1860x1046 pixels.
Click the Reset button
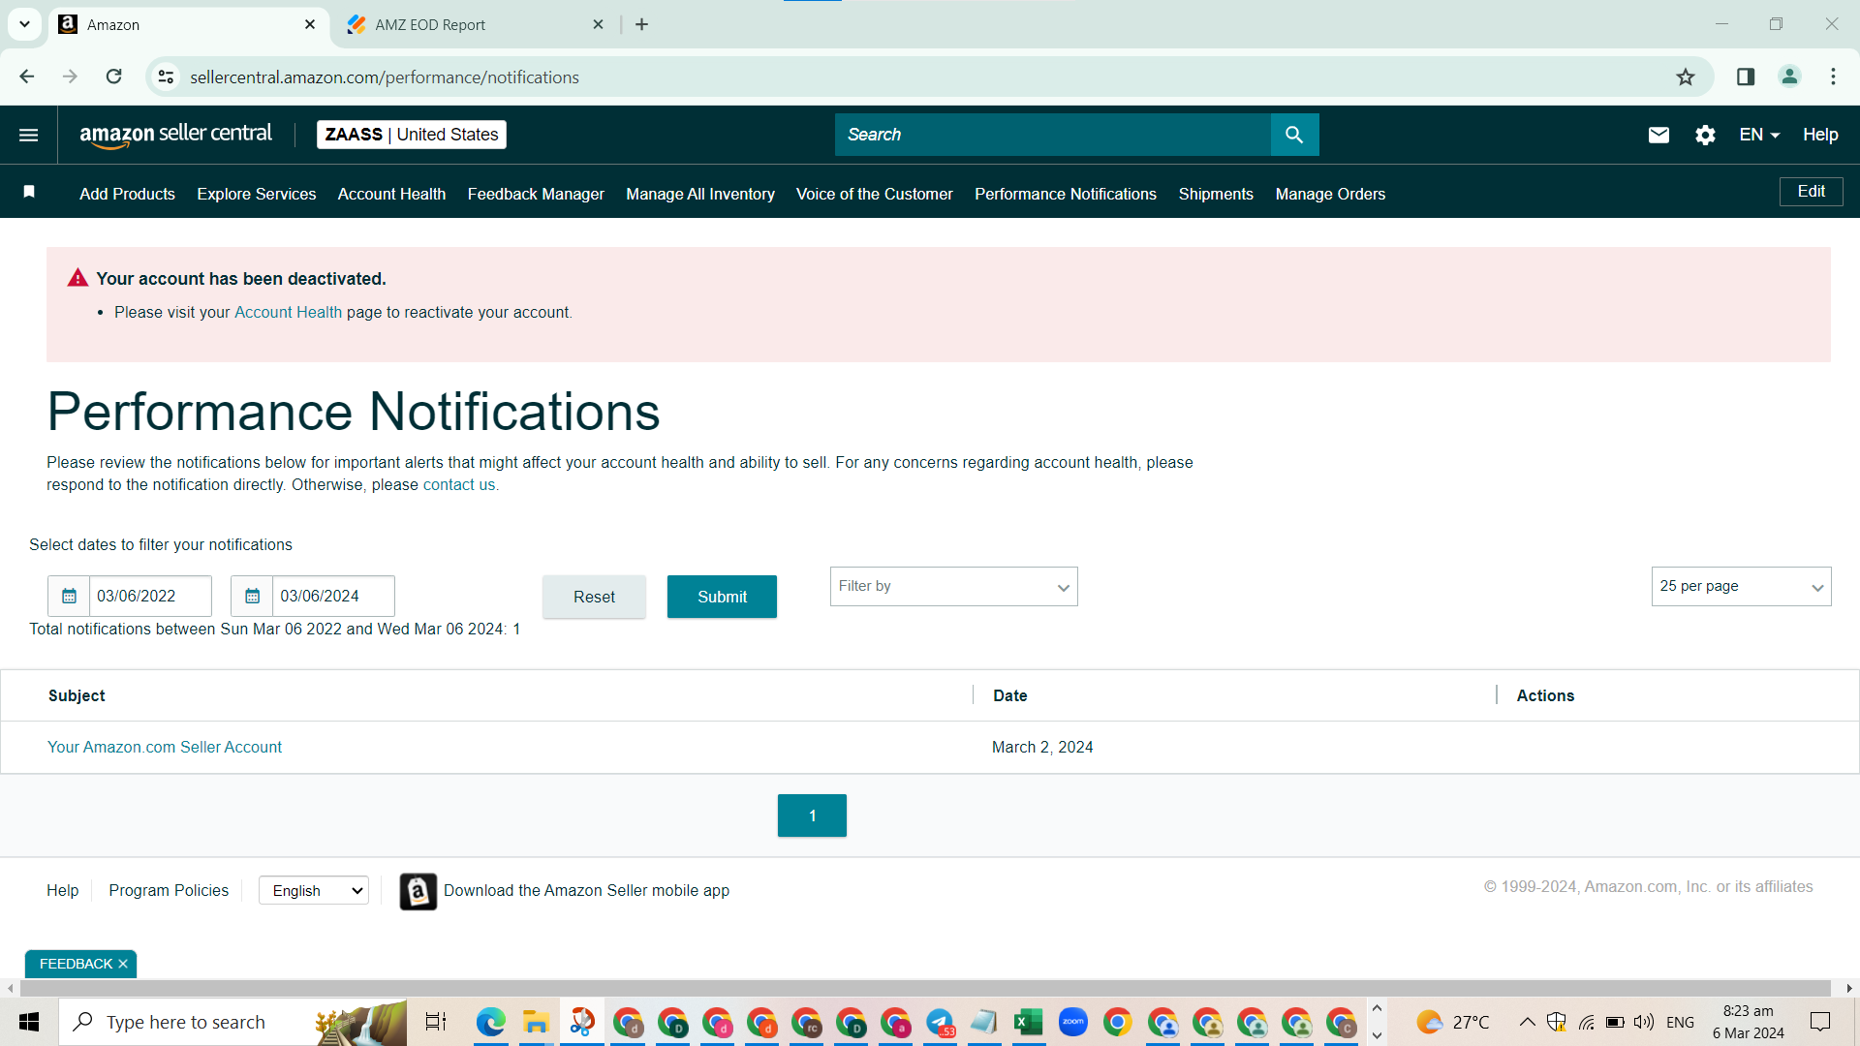(x=594, y=597)
